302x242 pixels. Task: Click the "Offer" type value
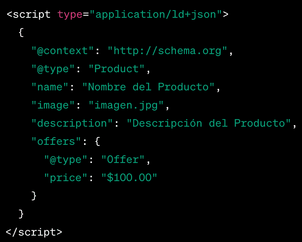tap(123, 160)
